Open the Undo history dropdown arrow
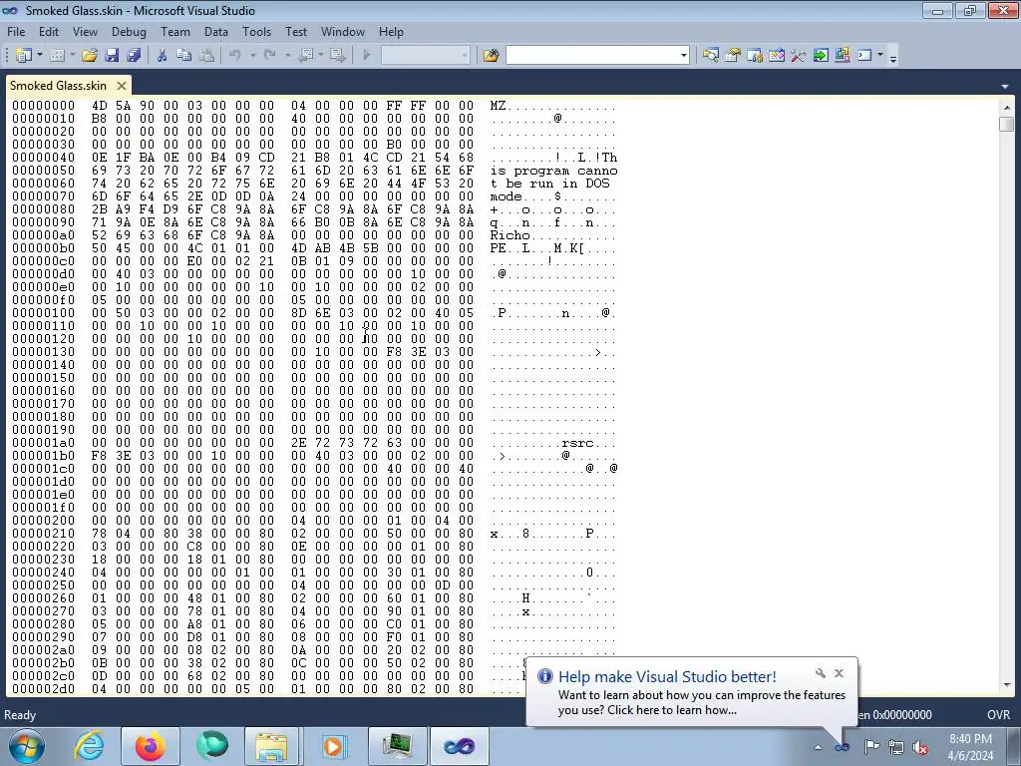1021x766 pixels. (x=252, y=56)
